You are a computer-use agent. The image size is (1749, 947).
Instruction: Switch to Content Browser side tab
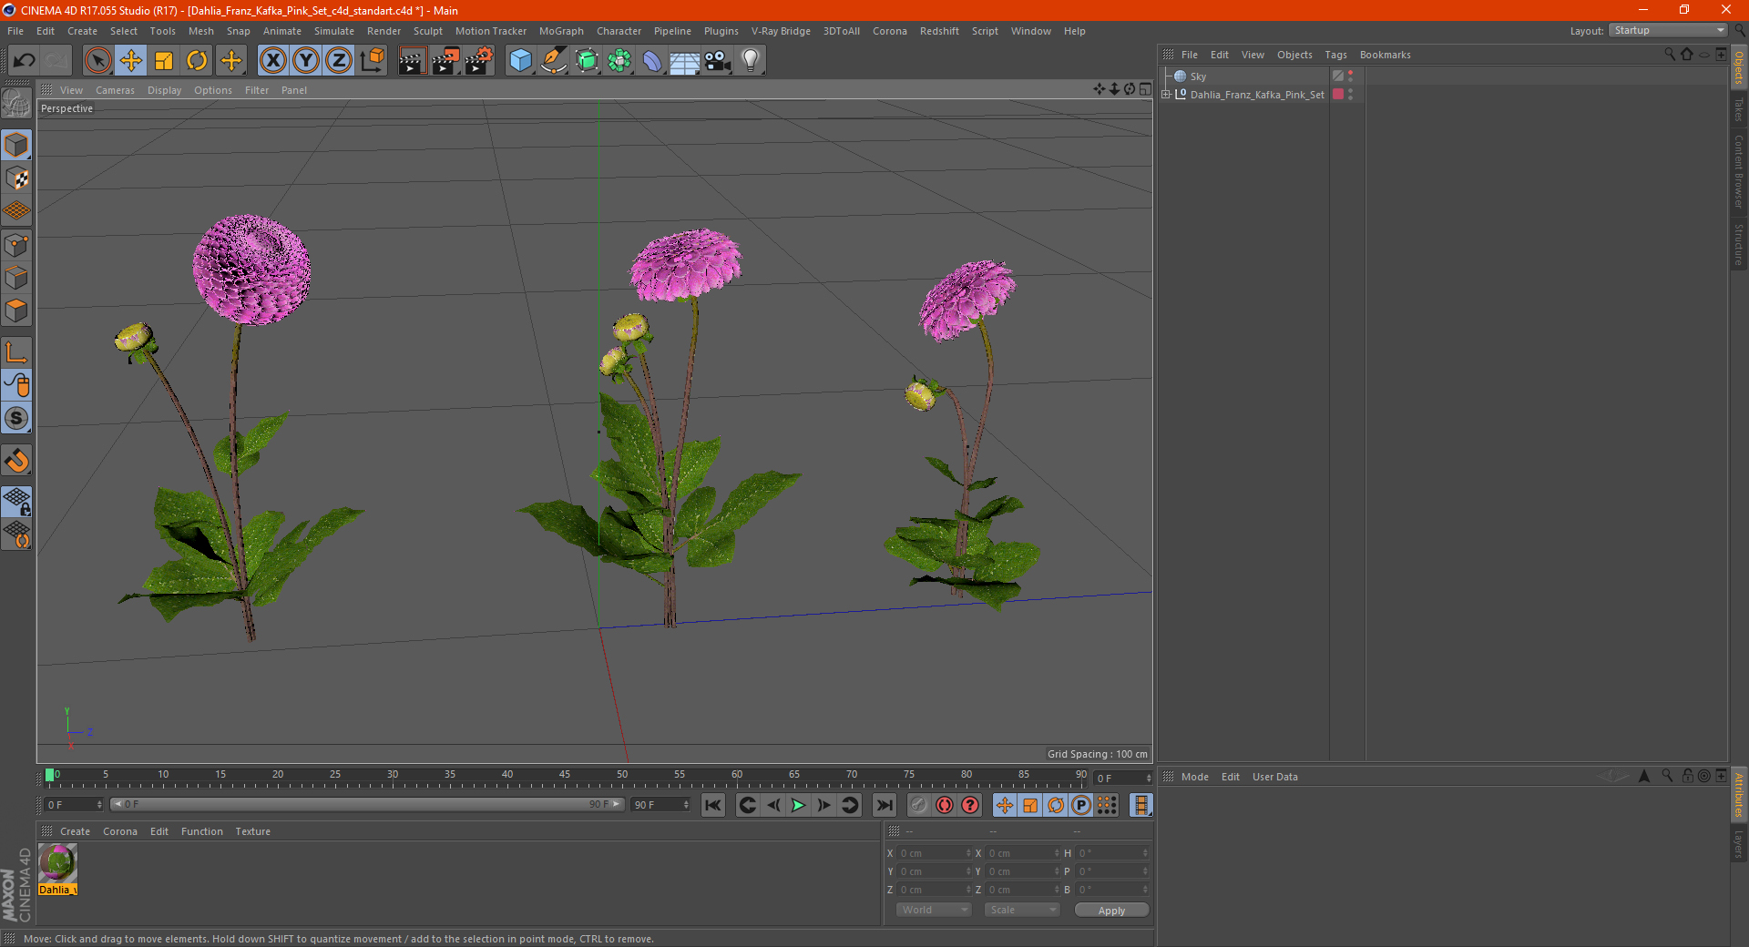click(1738, 171)
